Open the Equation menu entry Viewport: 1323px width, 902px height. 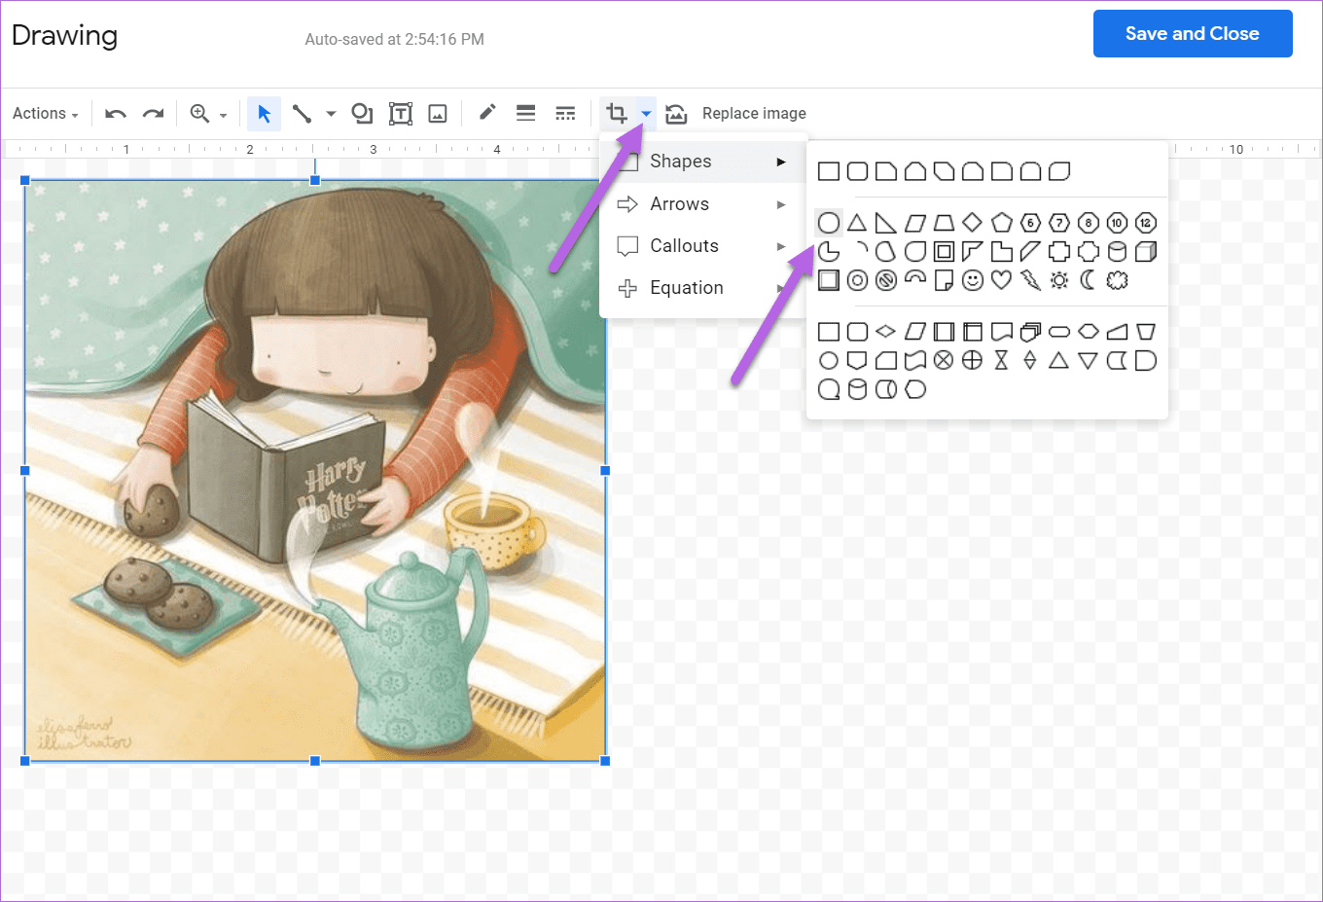point(703,288)
